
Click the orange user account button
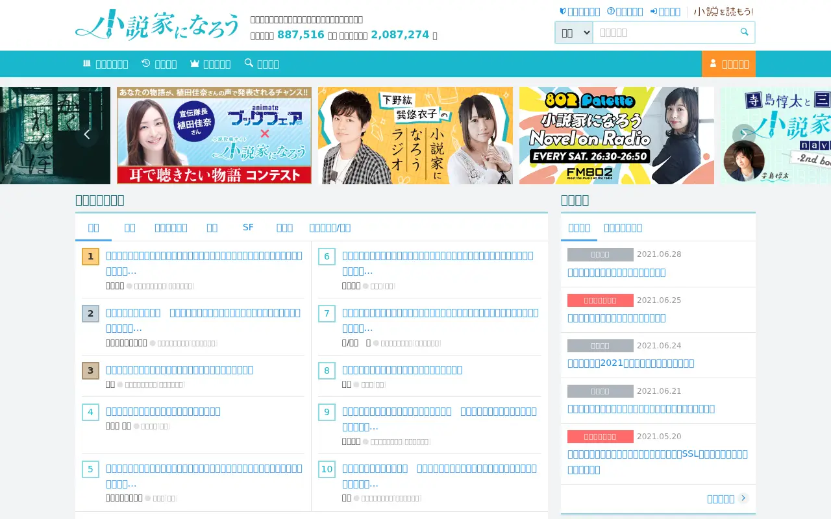[728, 64]
